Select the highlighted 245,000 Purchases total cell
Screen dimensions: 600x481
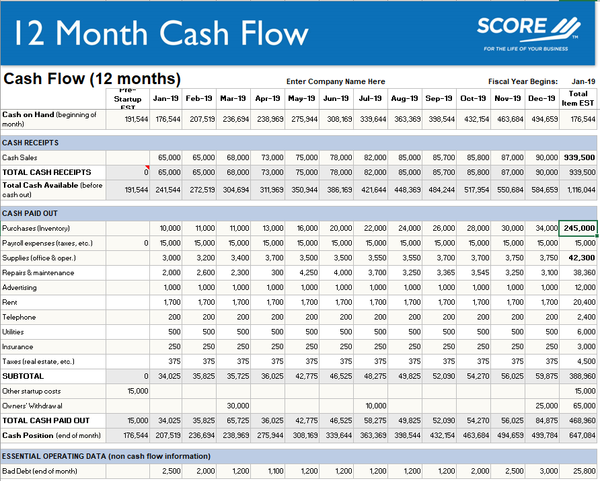click(577, 228)
